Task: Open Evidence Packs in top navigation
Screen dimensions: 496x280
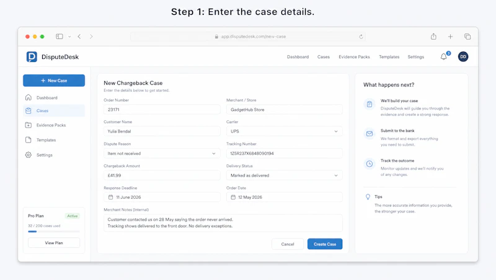Action: [x=354, y=57]
